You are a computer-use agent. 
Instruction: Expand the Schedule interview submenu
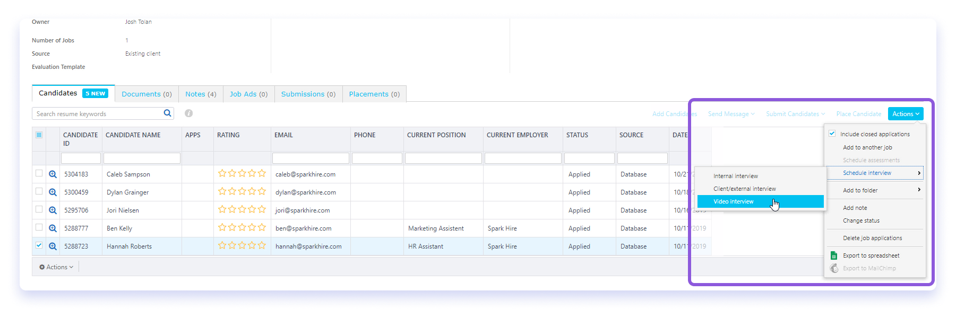pyautogui.click(x=875, y=173)
